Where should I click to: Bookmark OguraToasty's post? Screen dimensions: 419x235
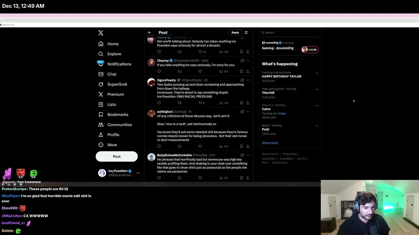[x=242, y=103]
